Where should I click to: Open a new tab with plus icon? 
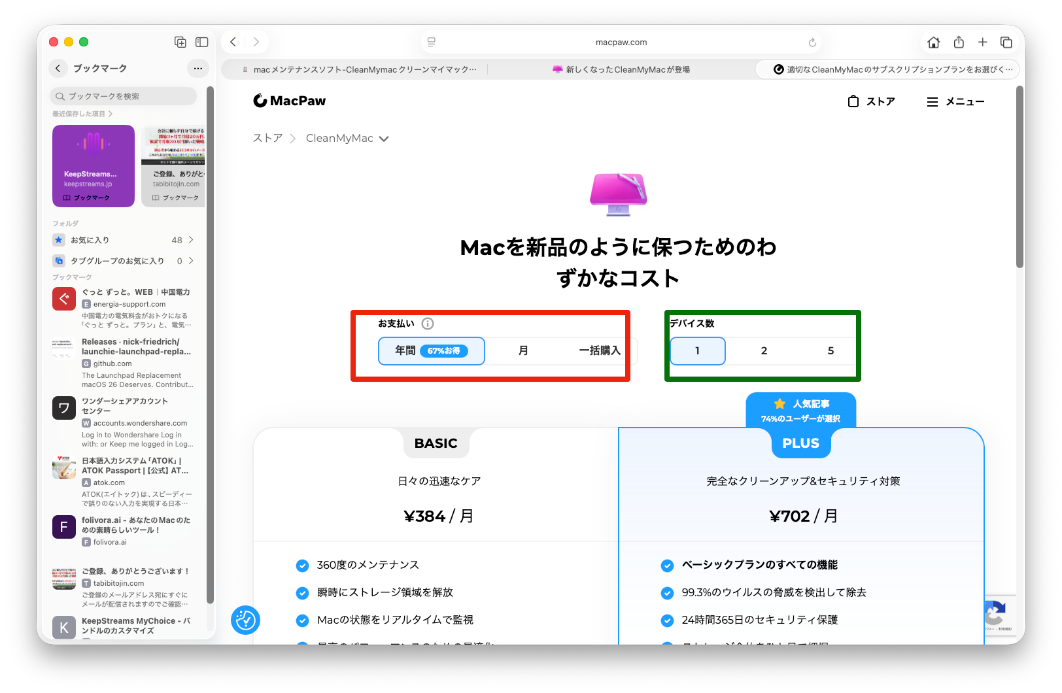[982, 42]
